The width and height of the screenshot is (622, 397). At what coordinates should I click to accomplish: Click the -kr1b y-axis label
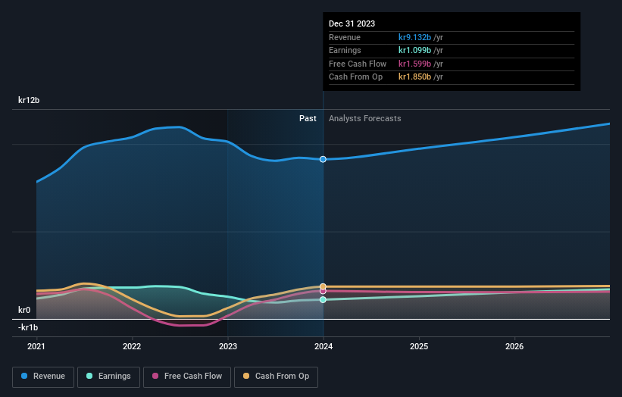pos(28,327)
